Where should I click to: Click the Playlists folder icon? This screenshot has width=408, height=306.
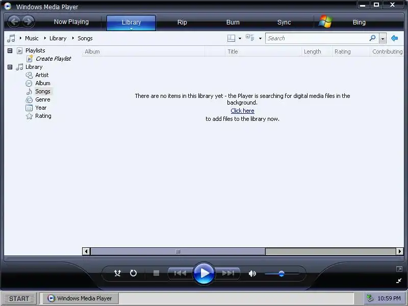(x=19, y=50)
